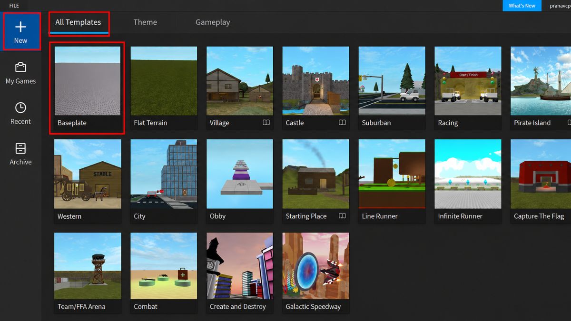Select the Baseplate template thumbnail

(88, 81)
